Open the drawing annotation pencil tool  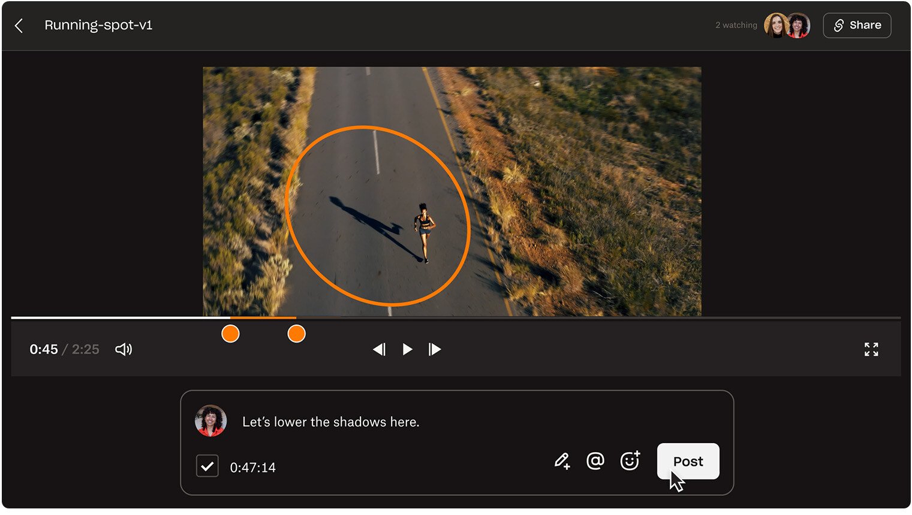tap(562, 461)
